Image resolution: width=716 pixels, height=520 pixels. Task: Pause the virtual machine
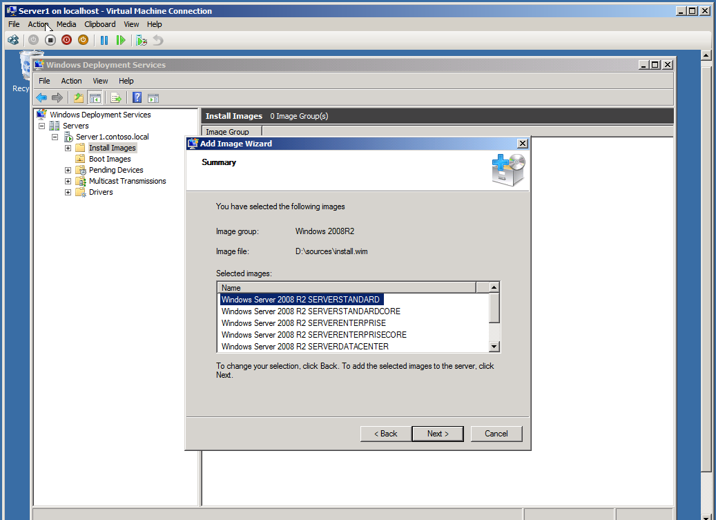pyautogui.click(x=104, y=40)
